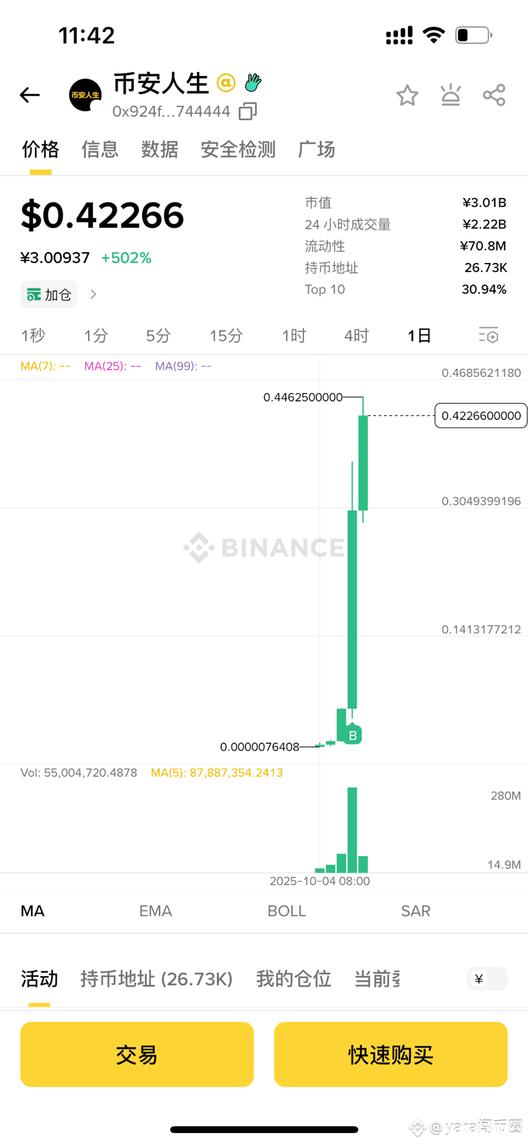Select the SAR indicator
528x1144 pixels.
pyautogui.click(x=416, y=911)
